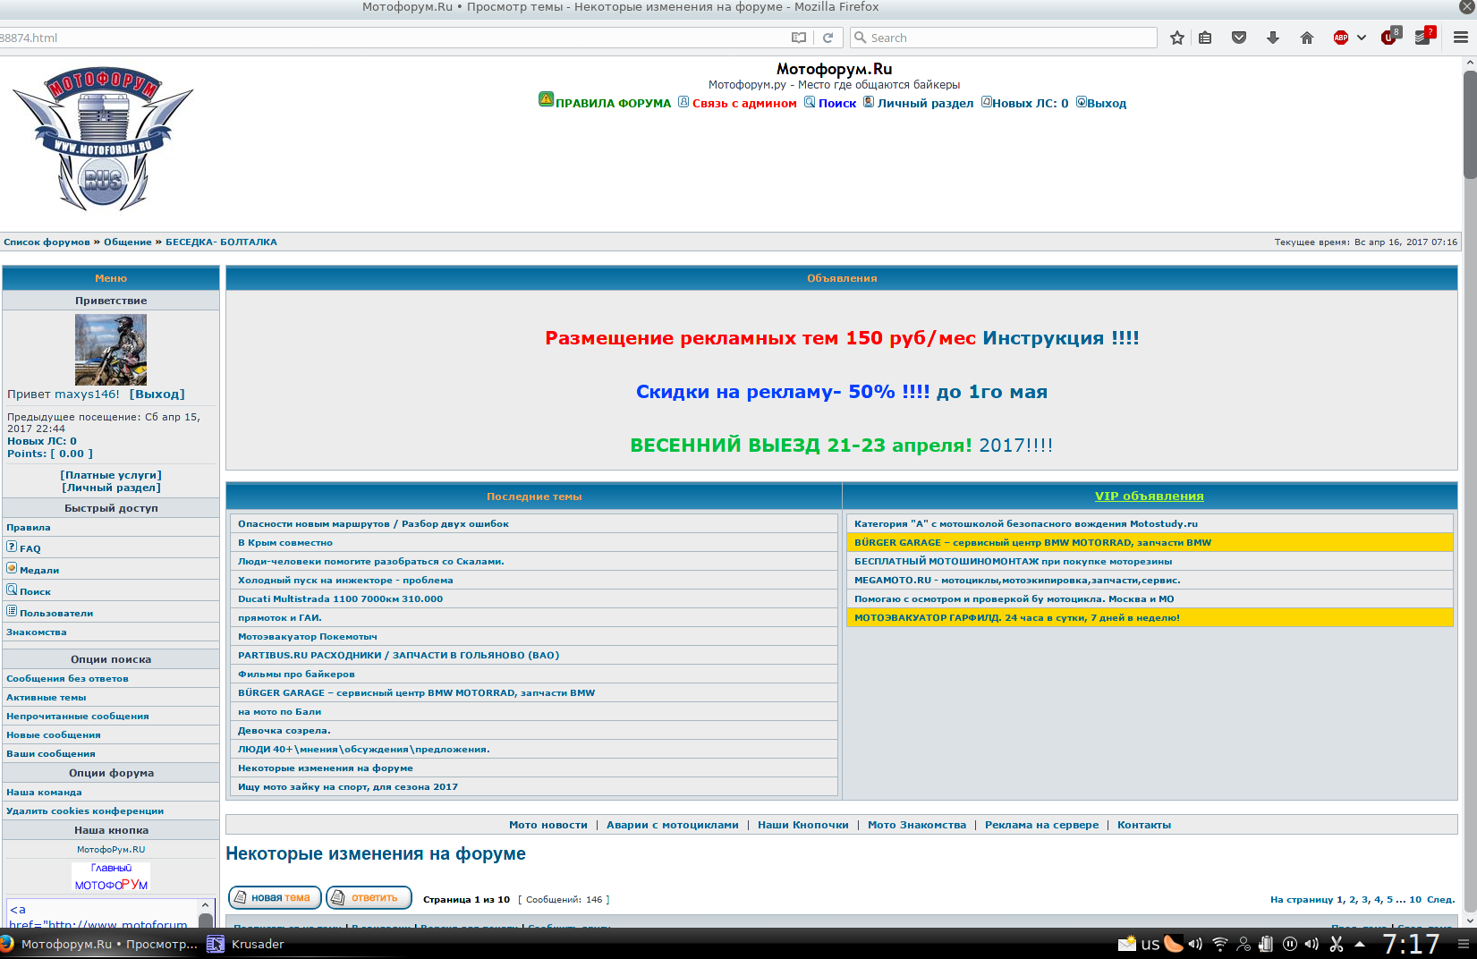1477x959 pixels.
Task: Reload the current page
Action: [828, 38]
